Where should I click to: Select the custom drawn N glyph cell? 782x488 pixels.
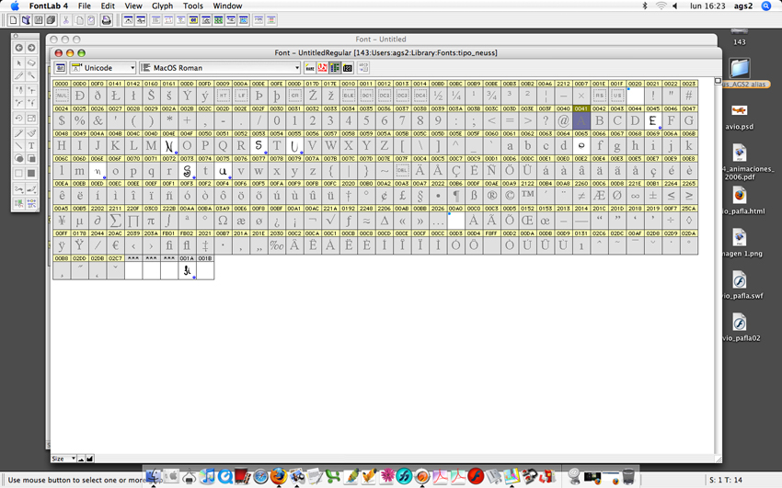tap(168, 145)
